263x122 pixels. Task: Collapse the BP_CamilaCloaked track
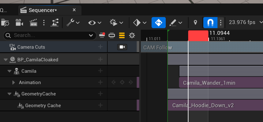(x=6, y=60)
